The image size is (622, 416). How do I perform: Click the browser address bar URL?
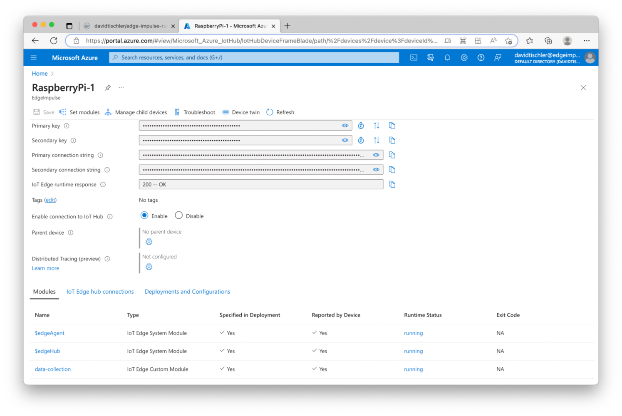(261, 41)
